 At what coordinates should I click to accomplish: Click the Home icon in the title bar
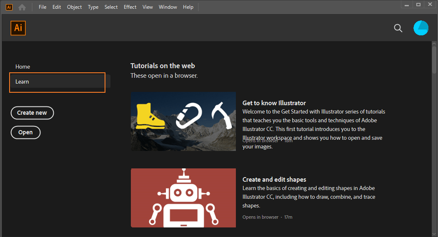22,7
